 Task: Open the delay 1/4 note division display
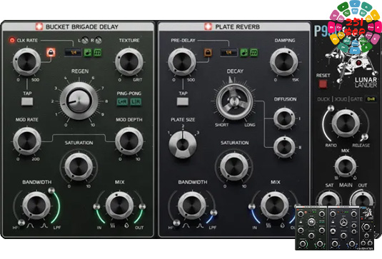[x=73, y=52]
